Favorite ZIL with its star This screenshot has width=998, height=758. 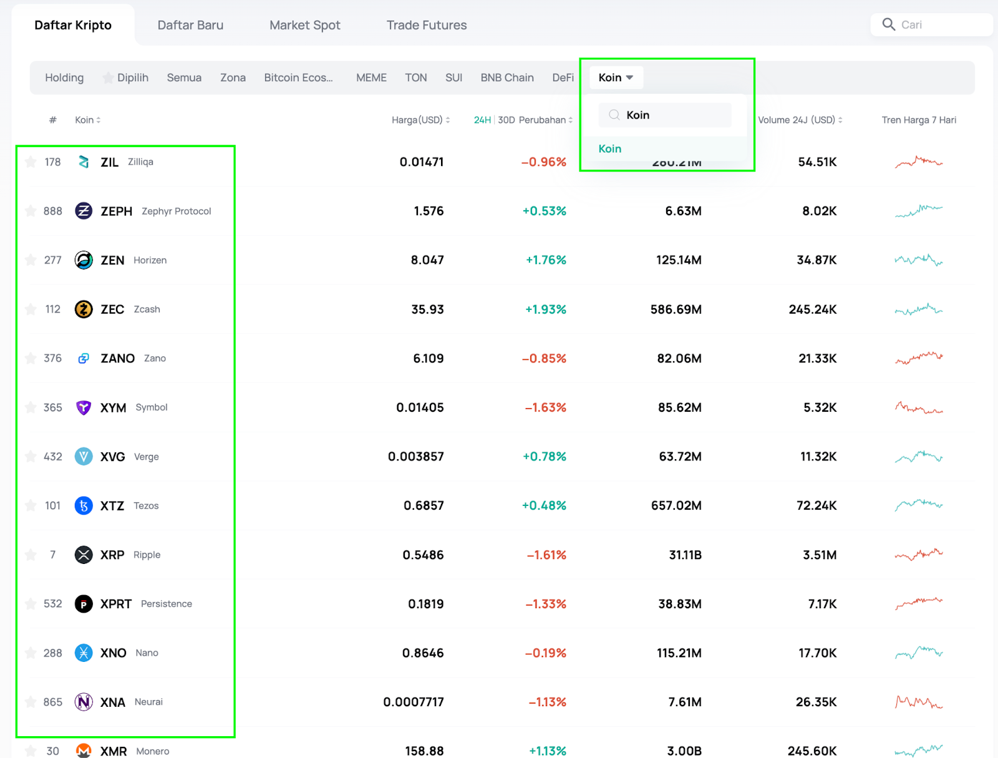click(31, 162)
